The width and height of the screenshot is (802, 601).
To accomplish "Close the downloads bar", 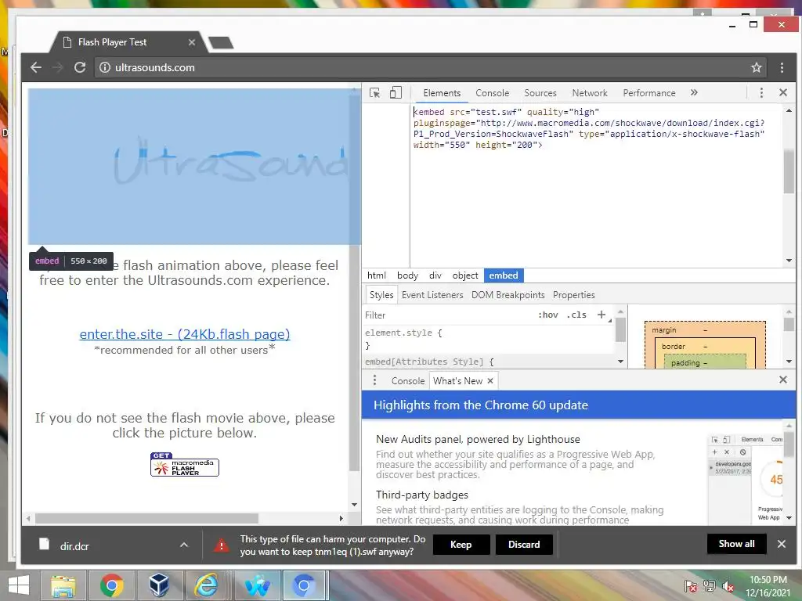I will (x=782, y=544).
